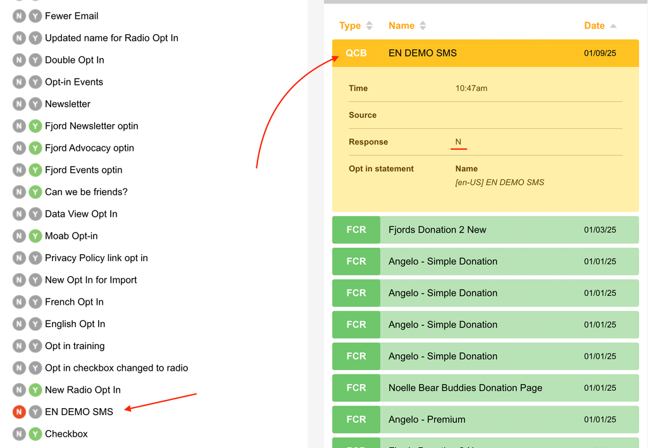Toggle Y for French Opt In

tap(35, 302)
